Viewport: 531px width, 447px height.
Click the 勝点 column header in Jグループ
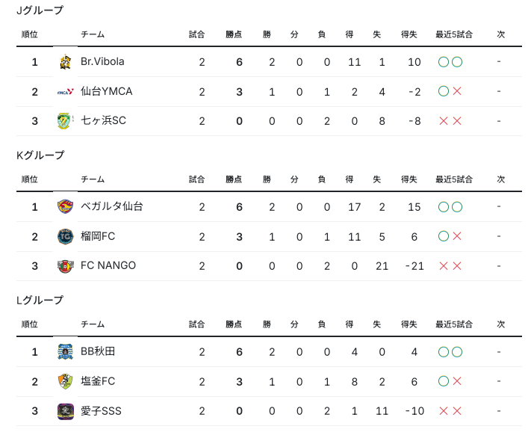(x=234, y=34)
